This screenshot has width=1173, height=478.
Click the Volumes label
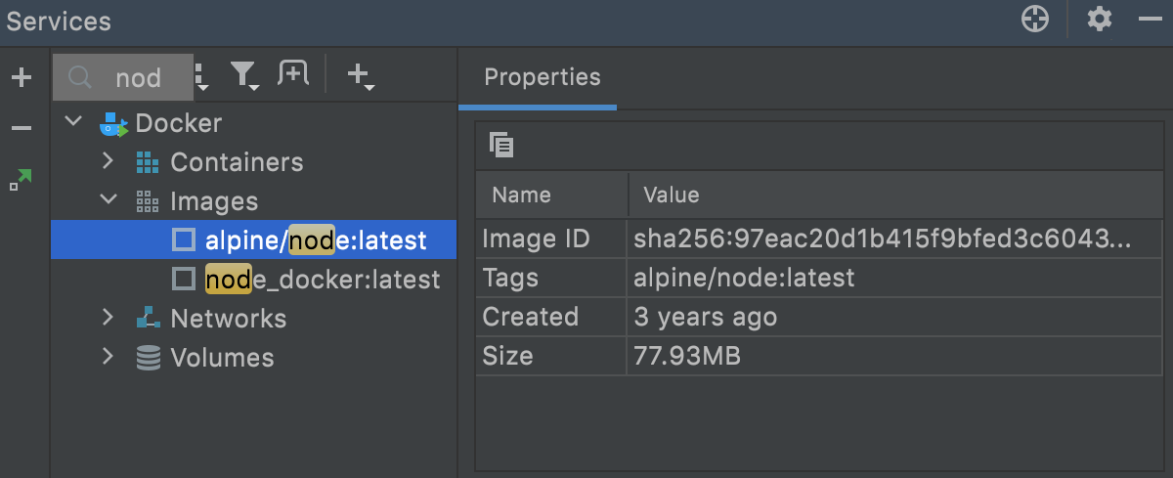(x=222, y=358)
